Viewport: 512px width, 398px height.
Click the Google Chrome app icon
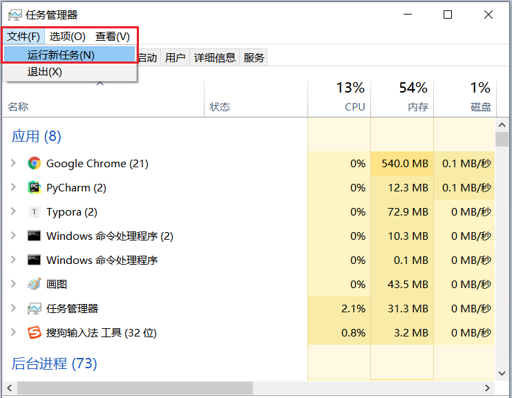35,163
